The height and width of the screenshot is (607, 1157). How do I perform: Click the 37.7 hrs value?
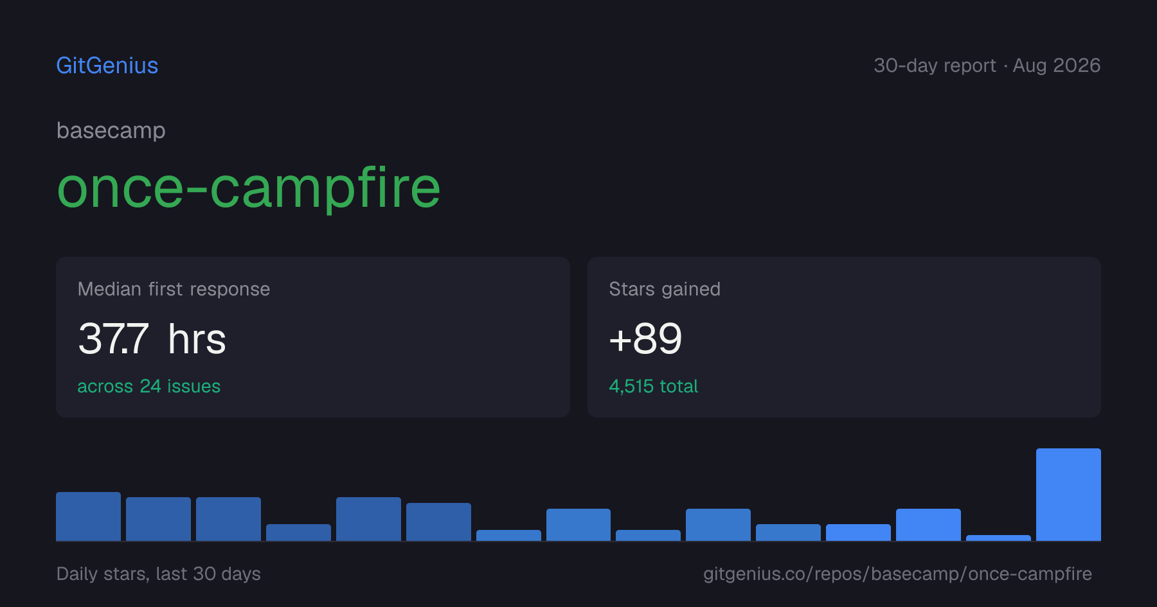click(x=152, y=339)
